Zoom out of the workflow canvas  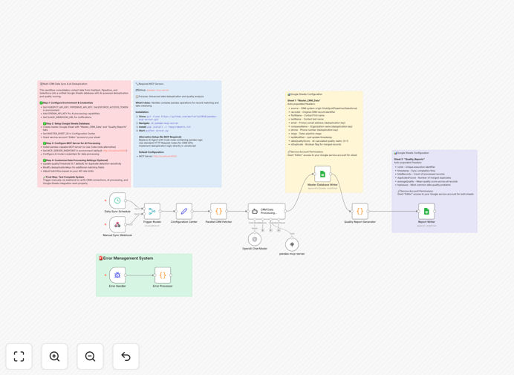click(90, 356)
